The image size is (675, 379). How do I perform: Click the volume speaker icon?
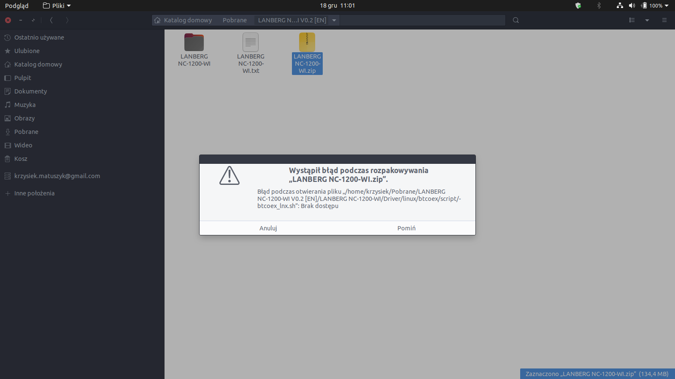[632, 5]
